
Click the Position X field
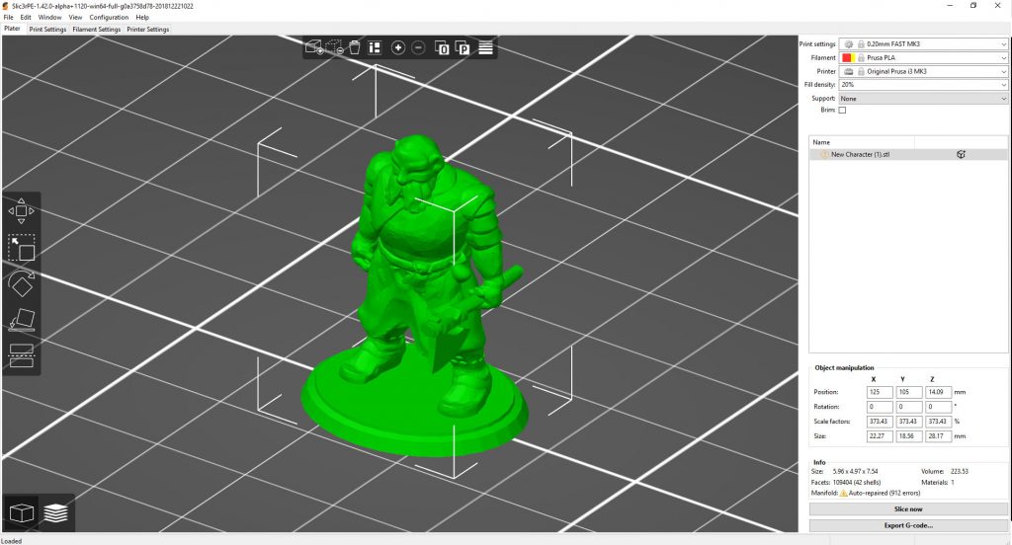pyautogui.click(x=880, y=392)
